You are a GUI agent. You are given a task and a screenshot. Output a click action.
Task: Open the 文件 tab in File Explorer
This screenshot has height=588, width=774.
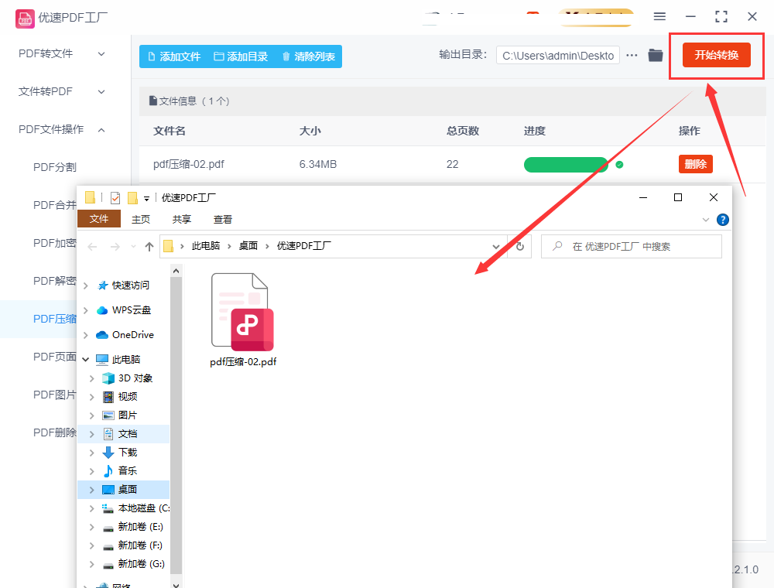[99, 218]
